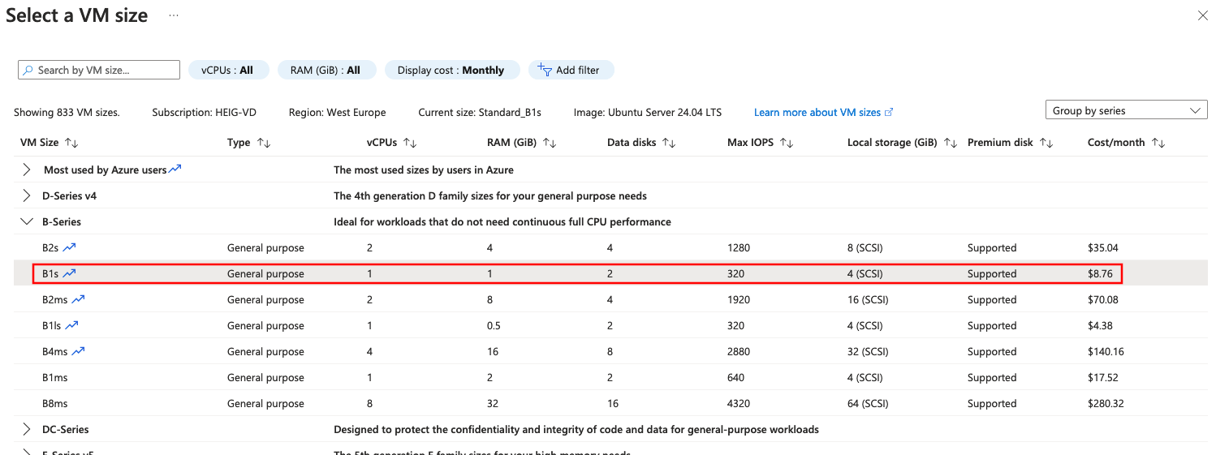Expand Most used by Azure users group

click(27, 170)
